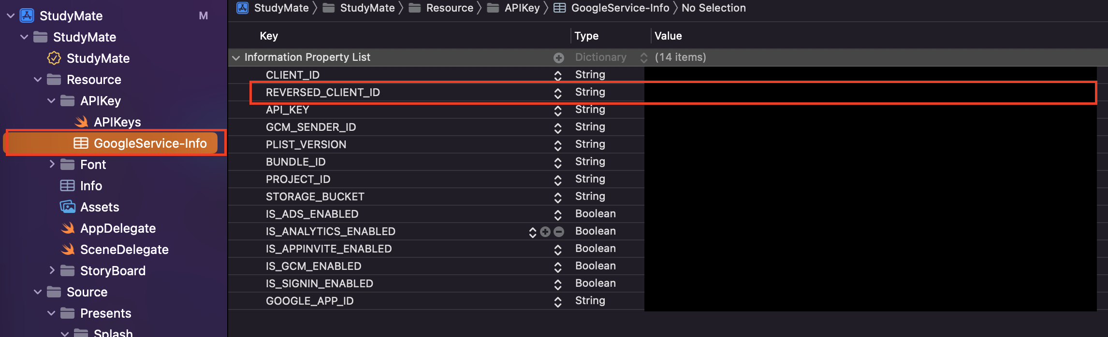Open the AppDelegate swift file icon
This screenshot has width=1108, height=337.
[x=68, y=228]
